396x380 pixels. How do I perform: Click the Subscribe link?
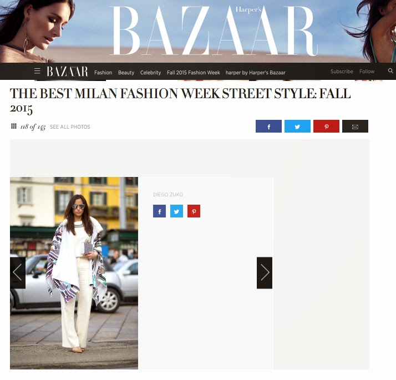point(342,72)
